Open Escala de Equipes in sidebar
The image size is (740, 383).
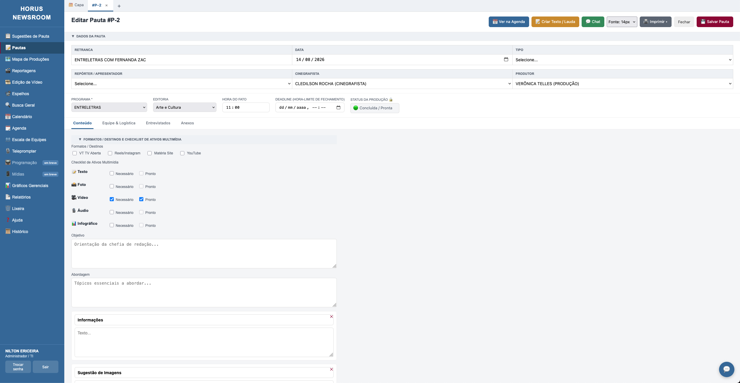[32, 140]
